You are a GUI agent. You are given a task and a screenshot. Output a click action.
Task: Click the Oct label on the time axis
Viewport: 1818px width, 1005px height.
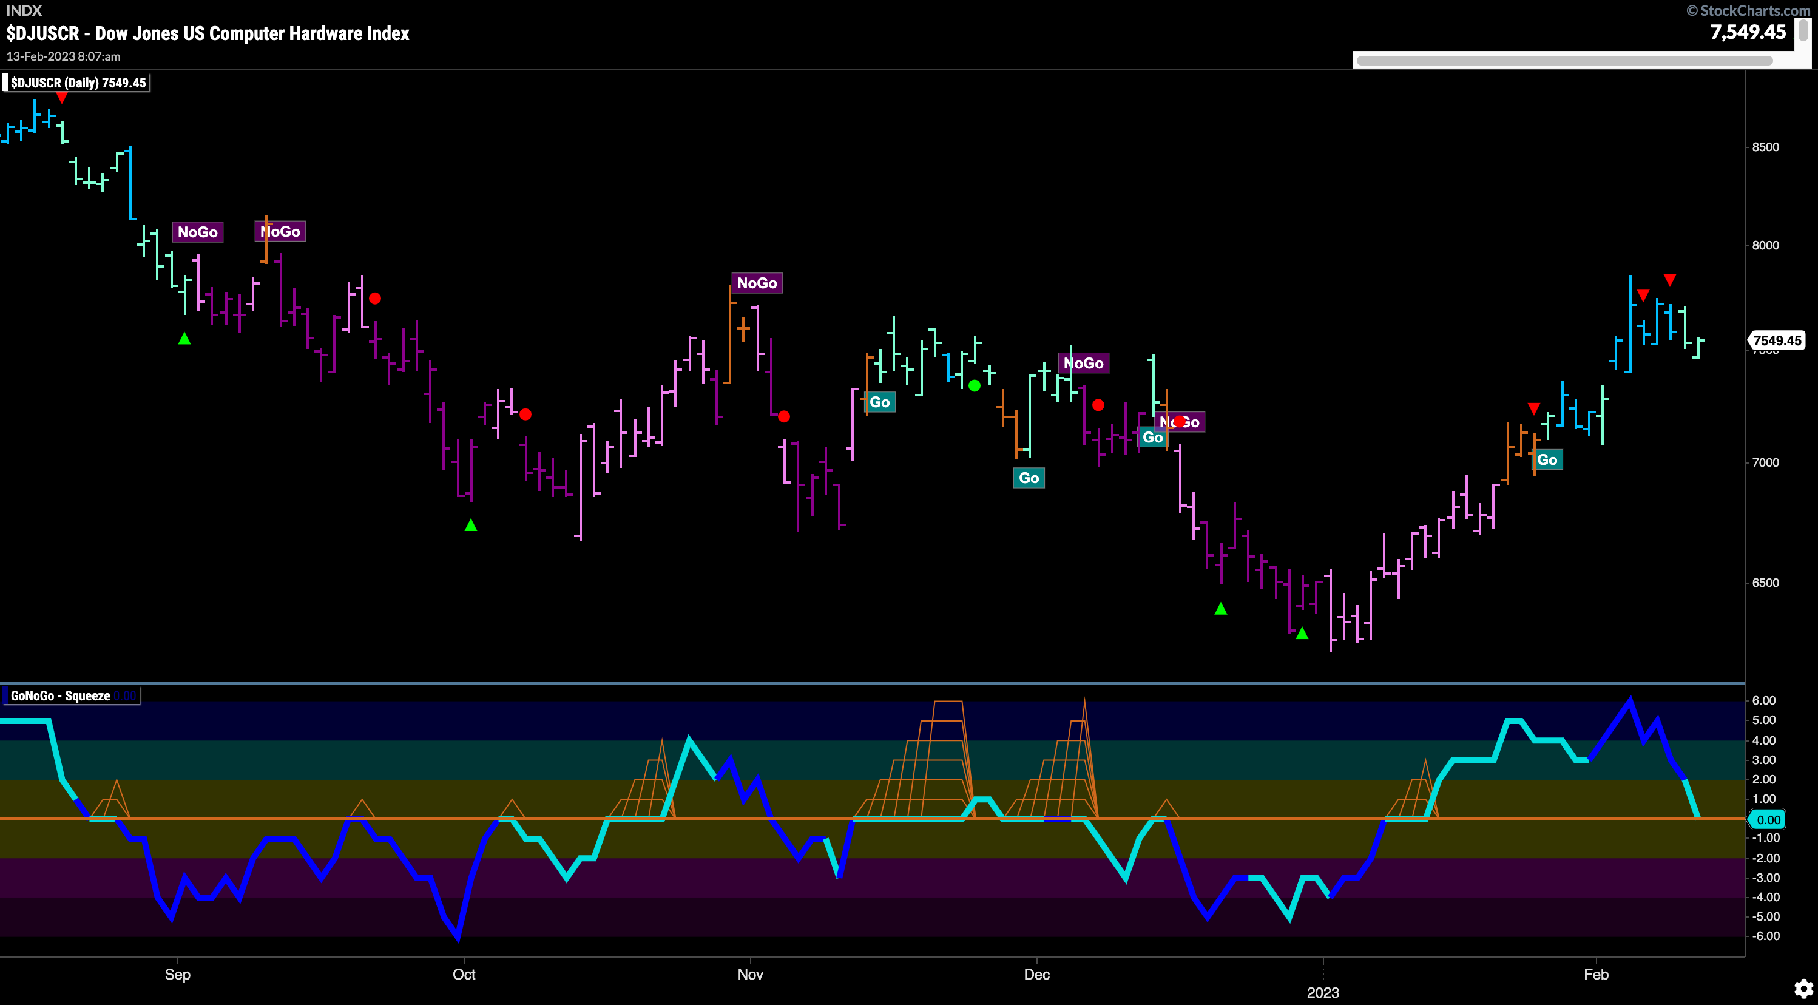tap(464, 974)
